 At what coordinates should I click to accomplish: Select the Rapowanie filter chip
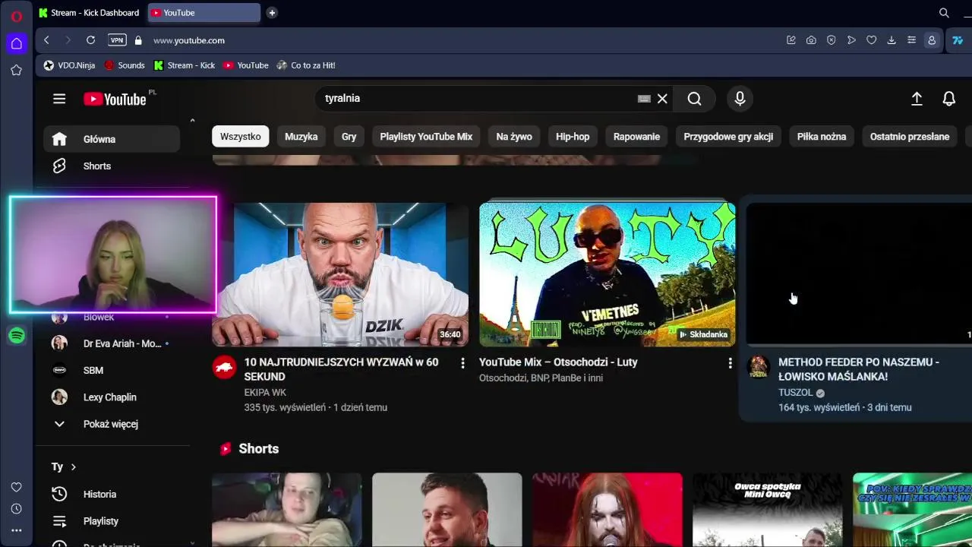click(636, 137)
